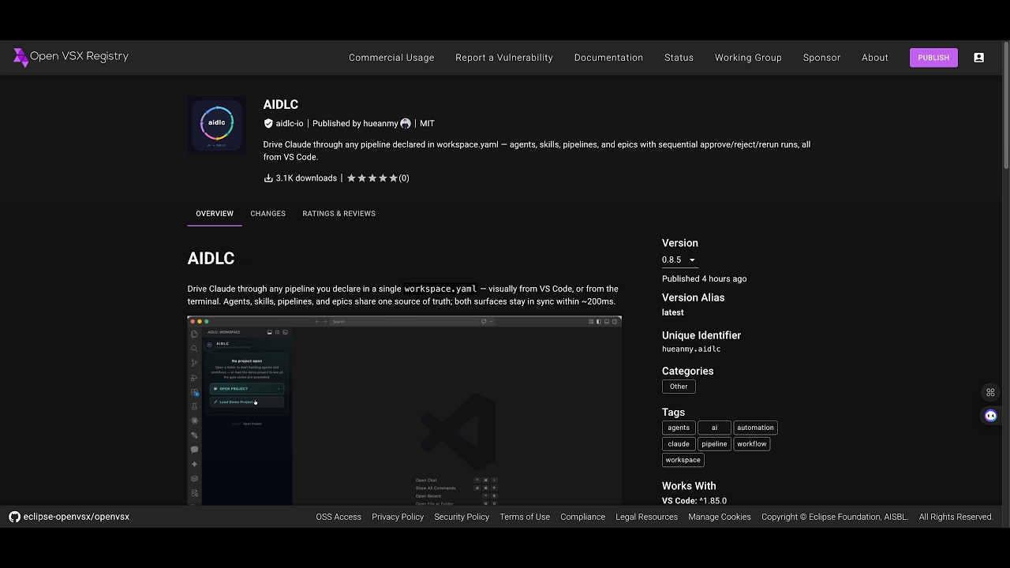This screenshot has width=1010, height=568.
Task: Click the verified badge beside aidlc-io
Action: pos(268,124)
